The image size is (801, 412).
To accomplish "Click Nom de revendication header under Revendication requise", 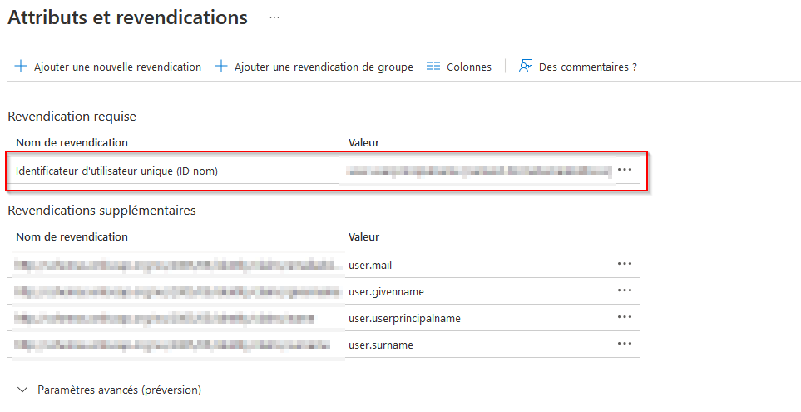I will [72, 142].
